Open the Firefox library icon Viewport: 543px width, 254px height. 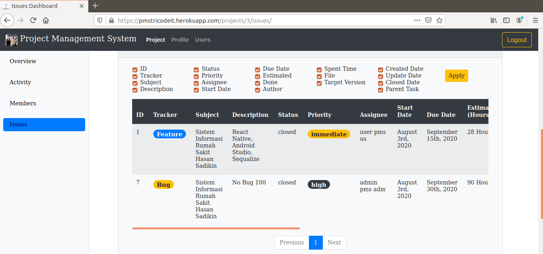click(494, 20)
